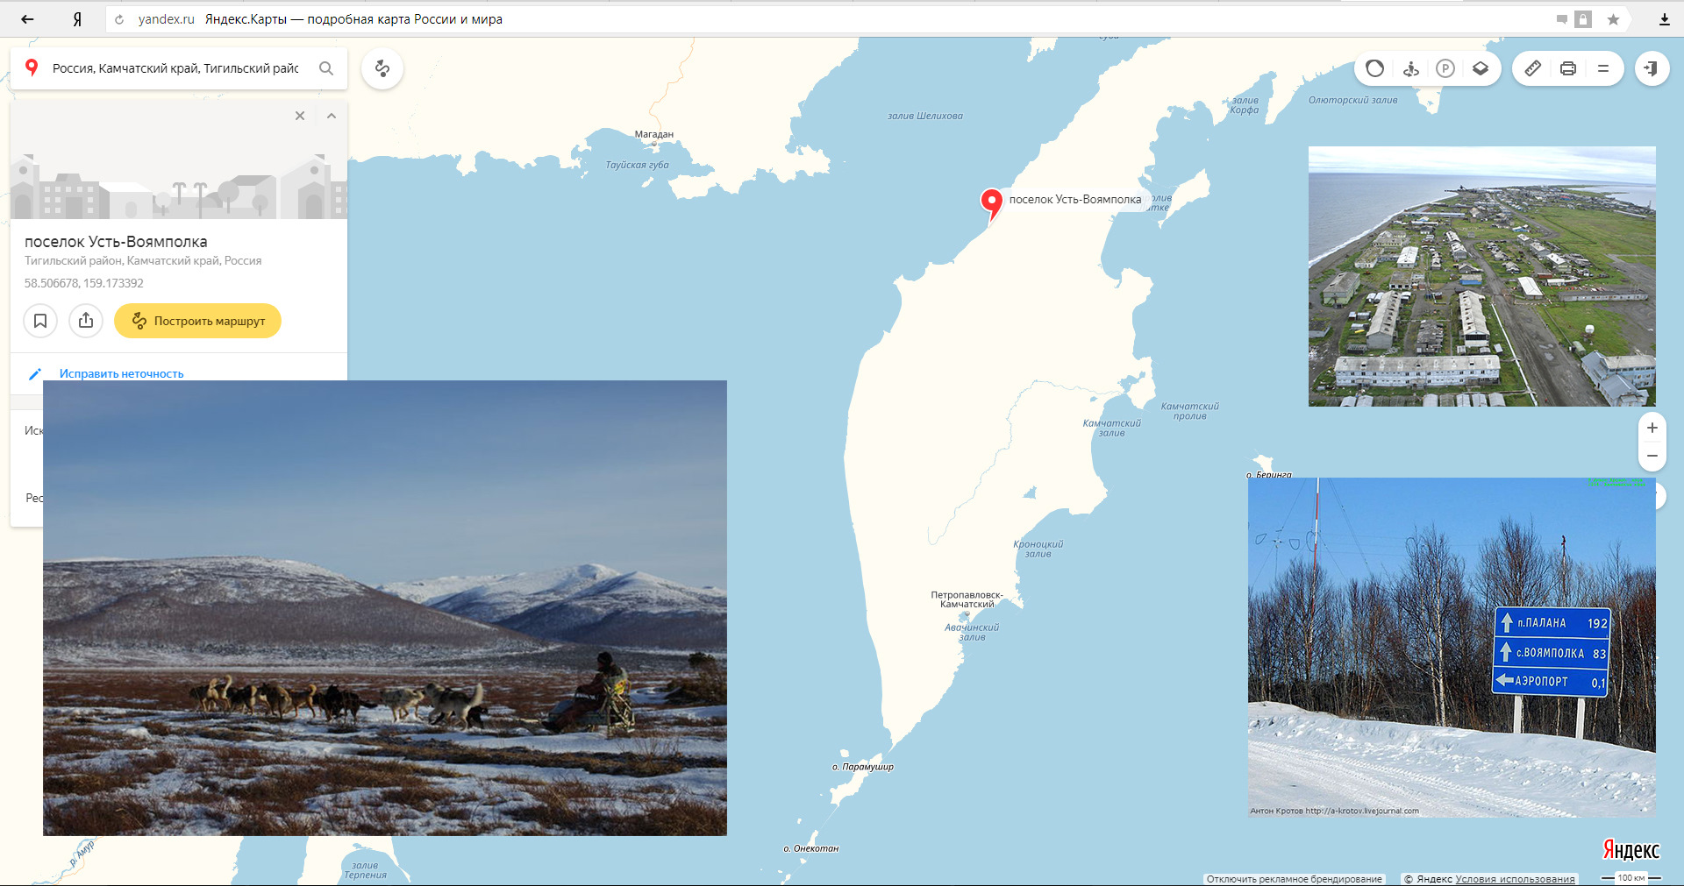Click the поселок Усть-Воямполка card title
The image size is (1684, 886).
coord(116,242)
